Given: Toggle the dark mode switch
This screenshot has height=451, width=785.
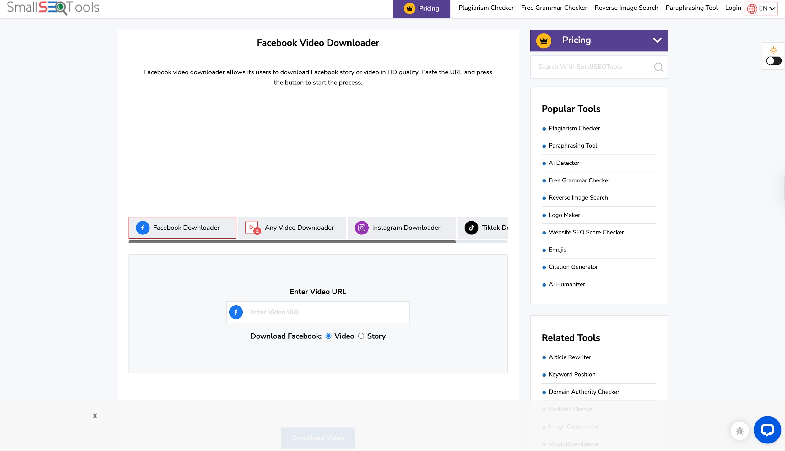Looking at the screenshot, I should (x=773, y=61).
